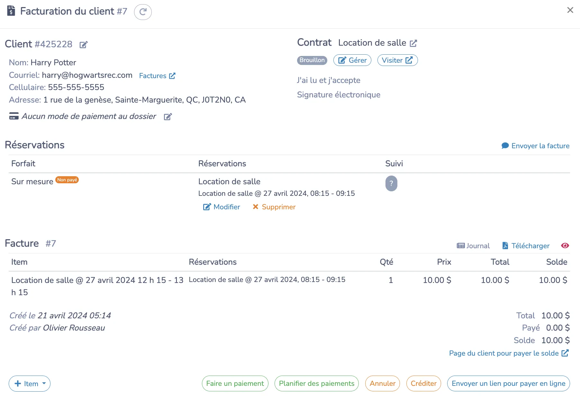Click the phone number 555-555-5555
Viewport: 580px width, 409px height.
click(76, 87)
